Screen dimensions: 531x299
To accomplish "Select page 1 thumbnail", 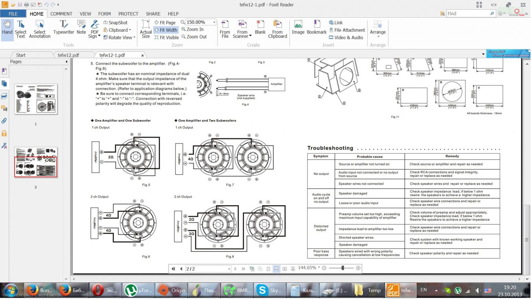I will [x=36, y=99].
